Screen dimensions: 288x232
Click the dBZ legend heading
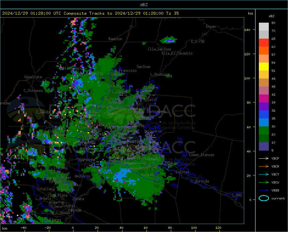pos(271,16)
